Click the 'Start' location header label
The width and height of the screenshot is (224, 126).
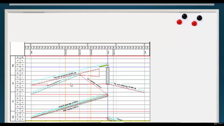[31, 52]
